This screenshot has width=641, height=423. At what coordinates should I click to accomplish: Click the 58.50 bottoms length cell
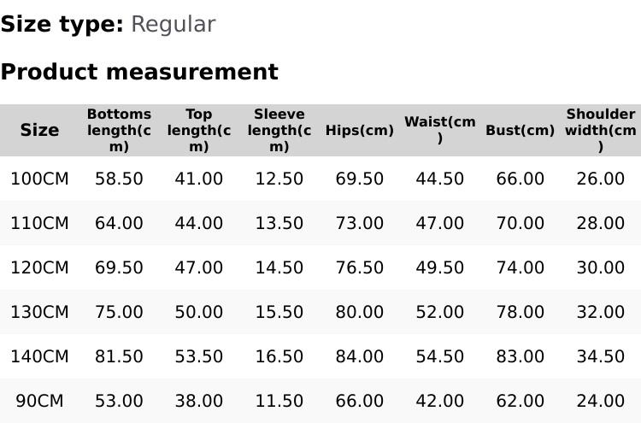tap(119, 179)
